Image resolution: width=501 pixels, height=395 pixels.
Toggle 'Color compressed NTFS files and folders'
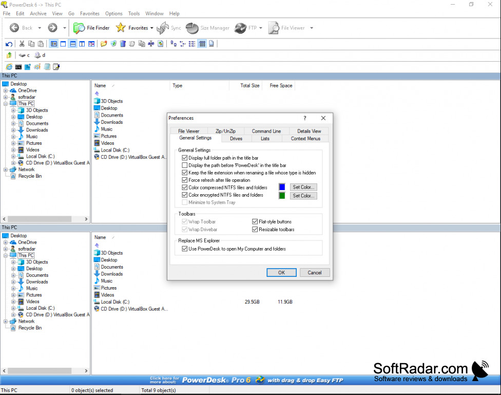pyautogui.click(x=184, y=187)
